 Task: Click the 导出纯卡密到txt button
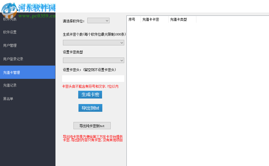click(92, 125)
